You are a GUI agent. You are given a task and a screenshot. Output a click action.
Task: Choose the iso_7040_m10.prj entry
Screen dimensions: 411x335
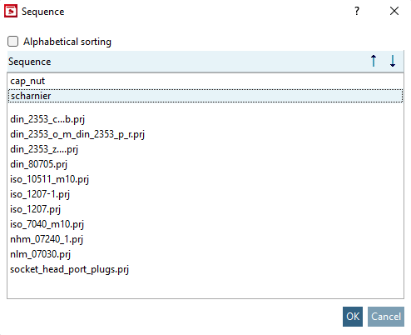[205, 224]
